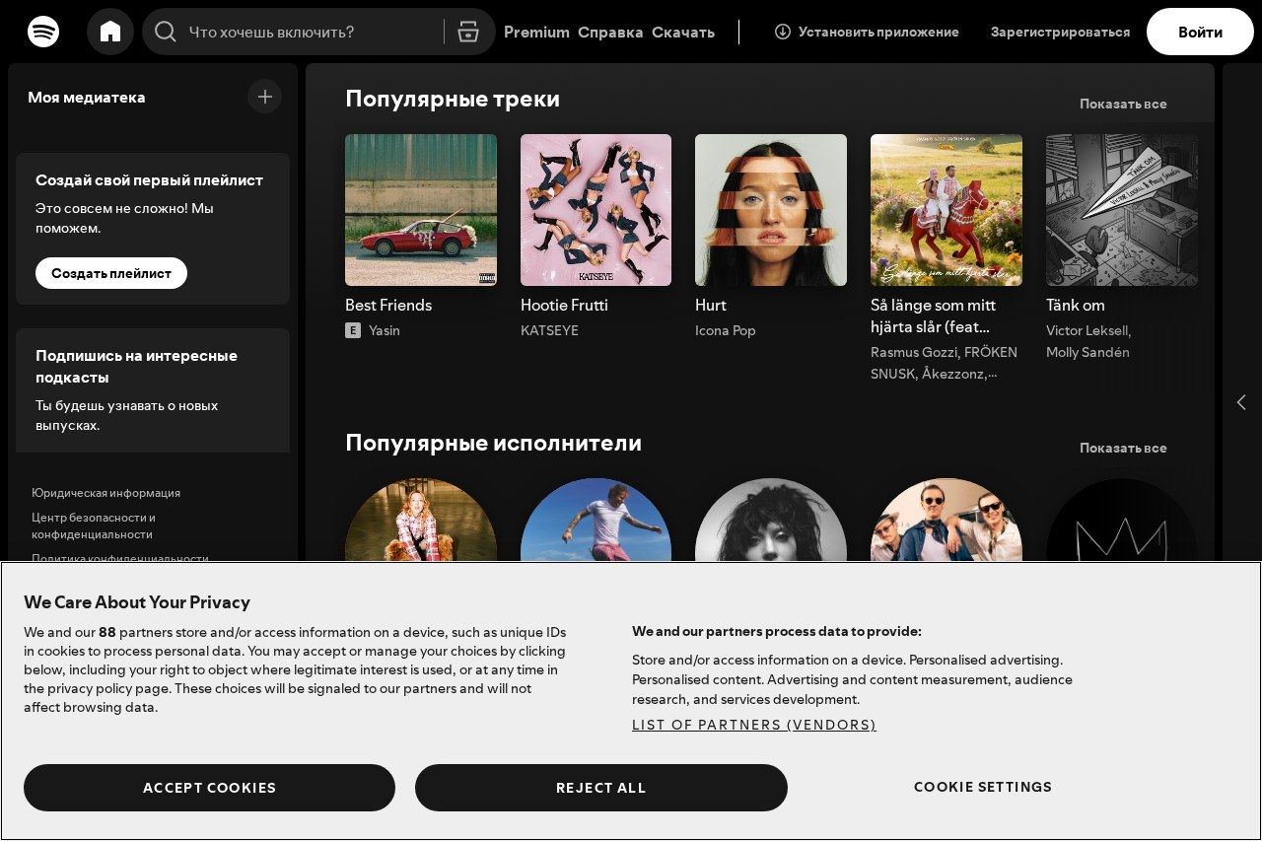Click the Hootie Frutti track title
1262x841 pixels.
click(564, 305)
